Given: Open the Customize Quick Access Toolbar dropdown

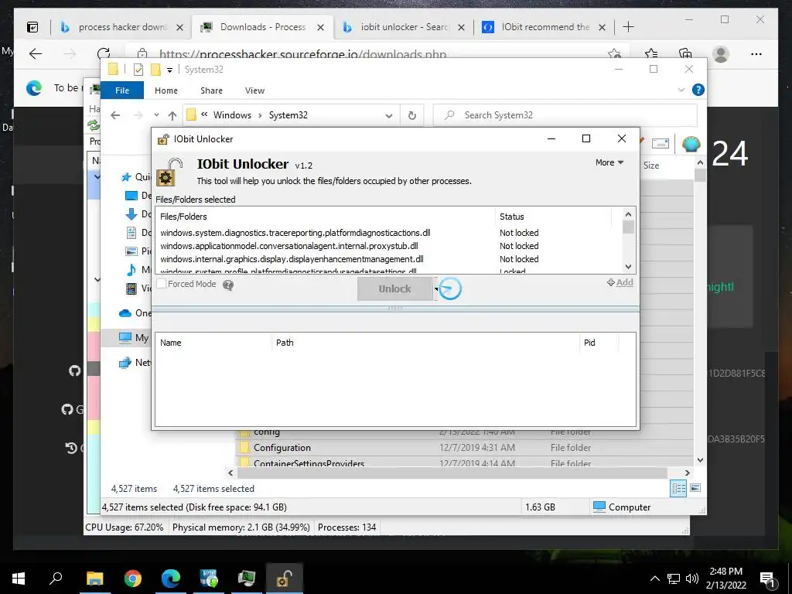Looking at the screenshot, I should (x=169, y=70).
